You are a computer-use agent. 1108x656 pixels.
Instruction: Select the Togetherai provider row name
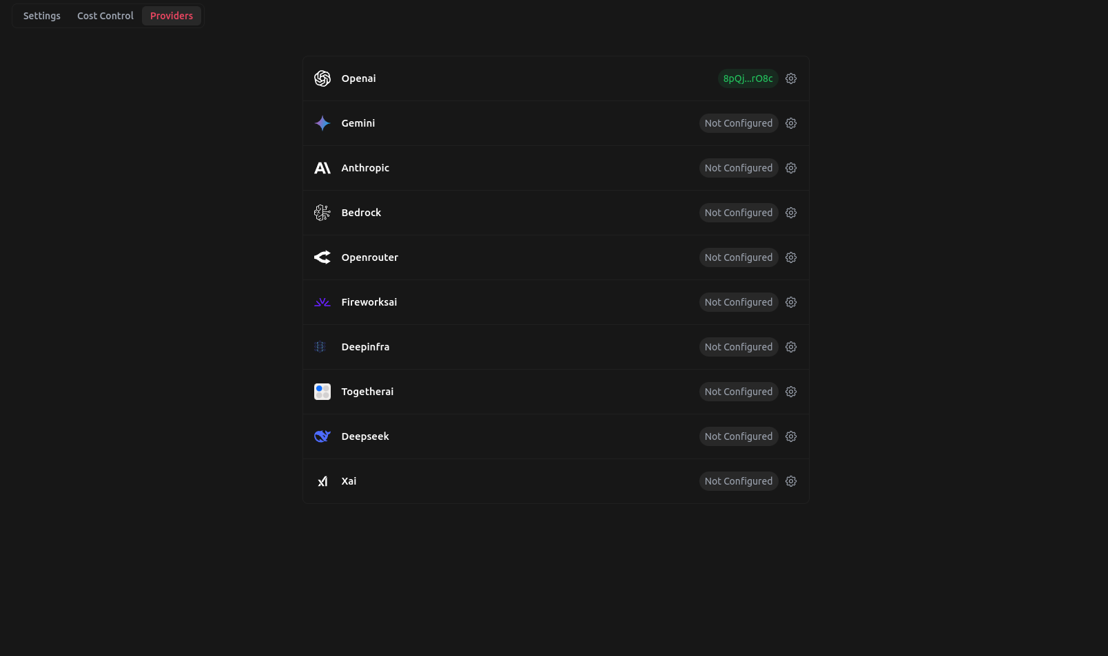coord(367,392)
